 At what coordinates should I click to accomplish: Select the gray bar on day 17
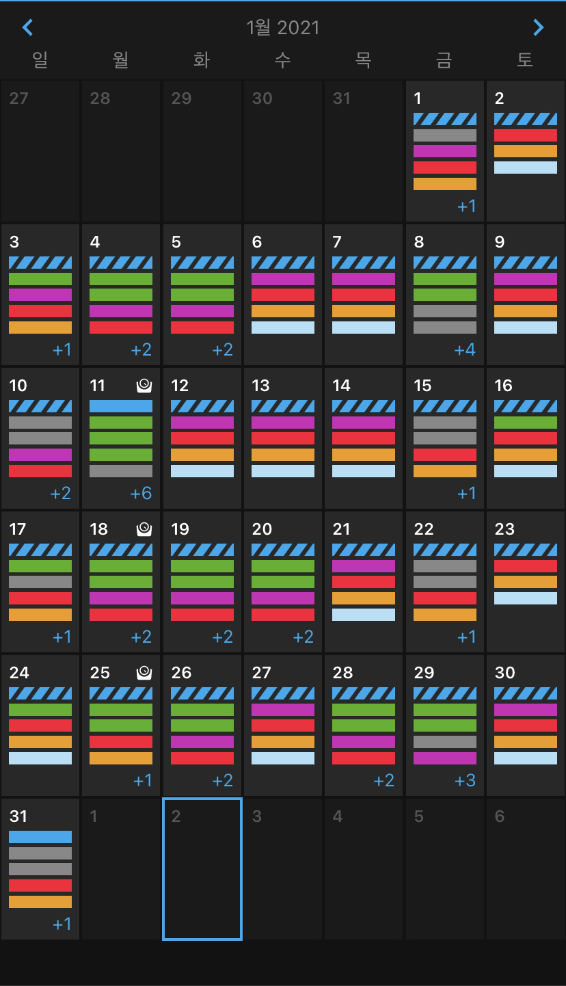40,582
